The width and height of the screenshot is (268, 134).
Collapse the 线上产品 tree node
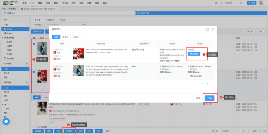[x=3, y=37]
